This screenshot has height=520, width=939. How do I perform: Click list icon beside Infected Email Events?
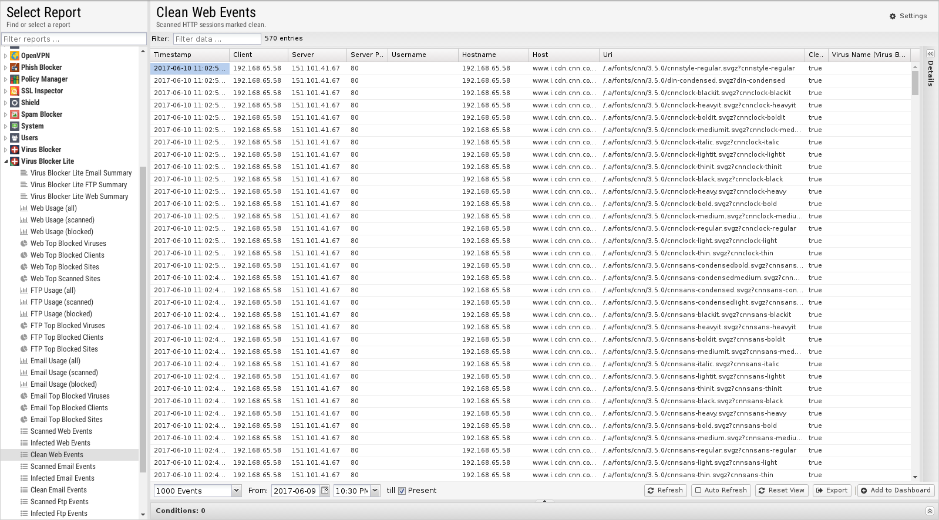click(24, 478)
